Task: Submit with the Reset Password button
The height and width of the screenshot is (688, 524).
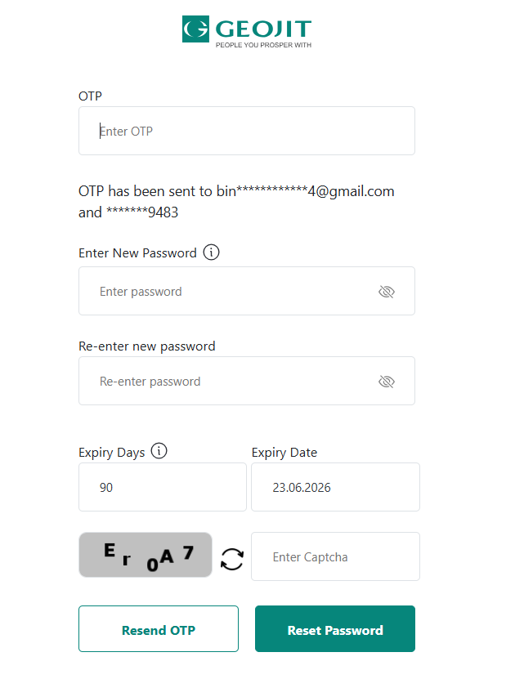Action: pyautogui.click(x=335, y=630)
